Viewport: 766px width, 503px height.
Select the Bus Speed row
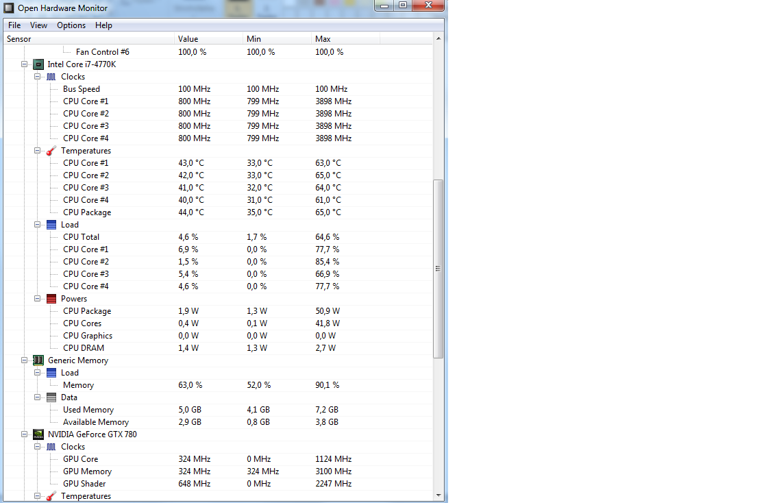[218, 89]
